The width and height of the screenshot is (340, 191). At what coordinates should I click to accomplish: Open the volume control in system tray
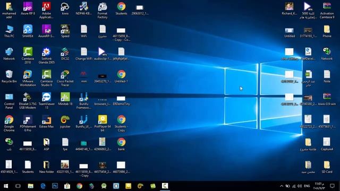300,186
